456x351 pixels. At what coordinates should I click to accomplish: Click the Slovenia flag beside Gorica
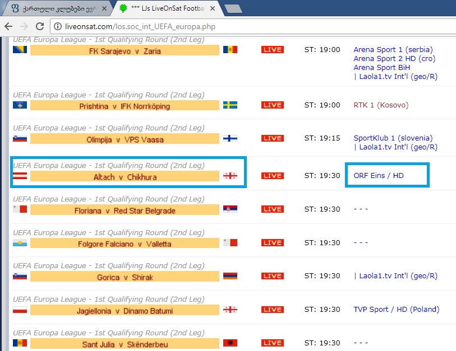pos(20,276)
